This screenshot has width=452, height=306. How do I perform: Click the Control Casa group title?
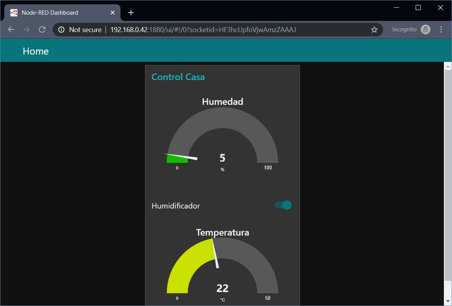coord(178,77)
